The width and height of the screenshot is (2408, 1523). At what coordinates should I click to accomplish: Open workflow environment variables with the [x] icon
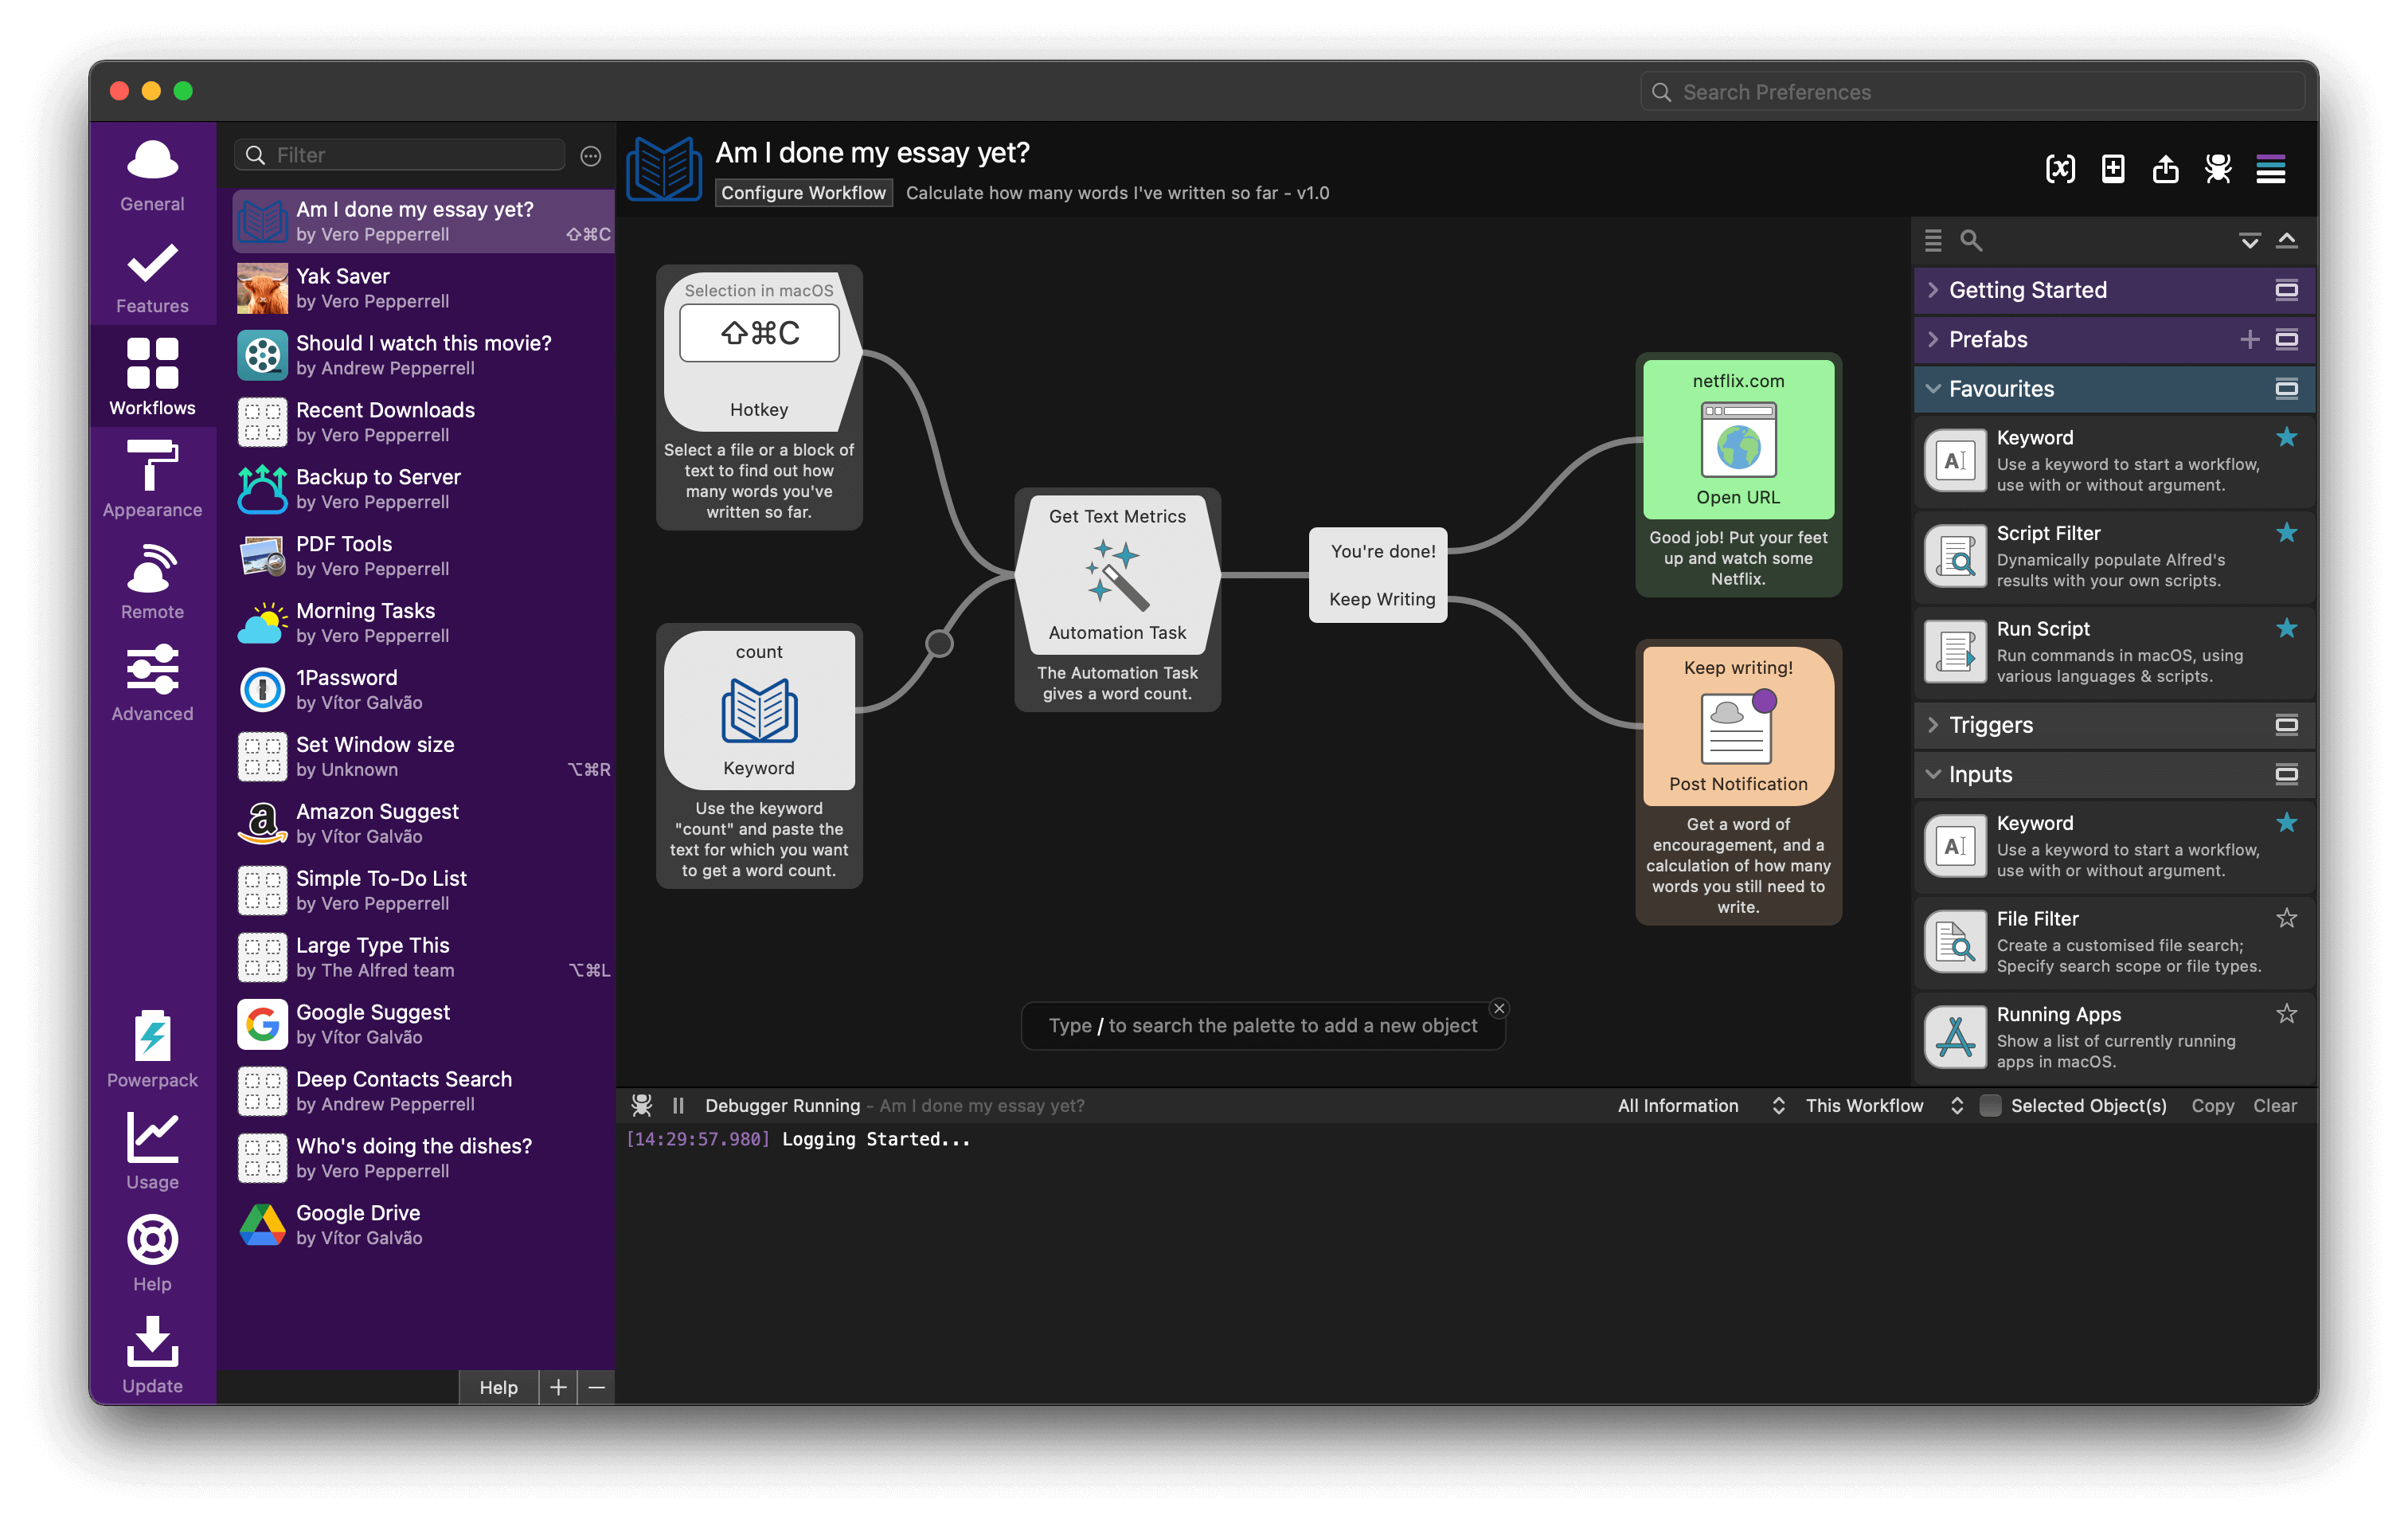(2061, 170)
